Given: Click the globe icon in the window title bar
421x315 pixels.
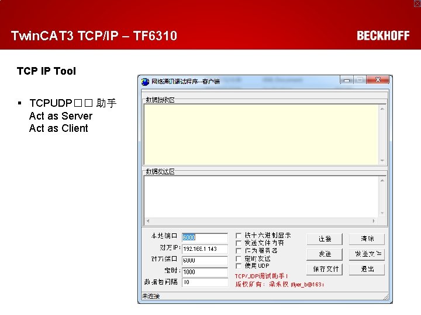Looking at the screenshot, I should 145,82.
